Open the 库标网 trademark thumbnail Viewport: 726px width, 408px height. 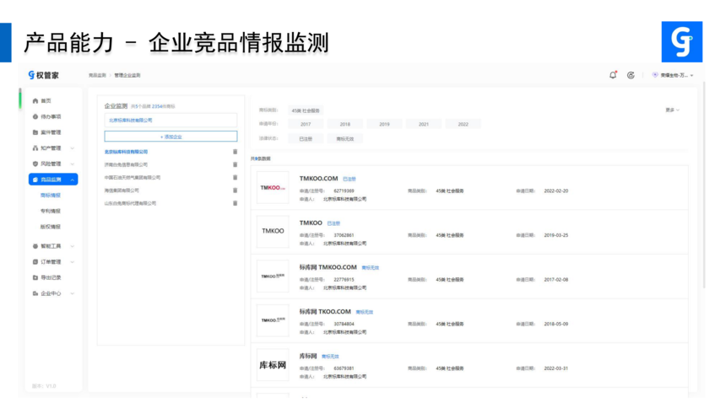[273, 365]
